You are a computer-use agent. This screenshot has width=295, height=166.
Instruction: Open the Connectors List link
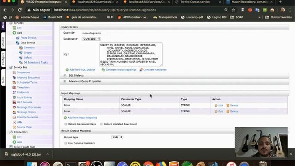(19, 137)
